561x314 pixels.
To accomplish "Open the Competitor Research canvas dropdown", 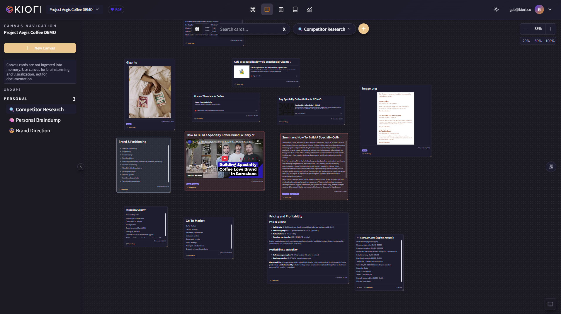I will coord(324,29).
